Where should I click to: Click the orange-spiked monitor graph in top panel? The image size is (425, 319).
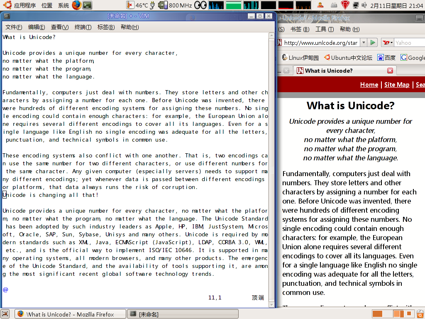[x=303, y=5]
